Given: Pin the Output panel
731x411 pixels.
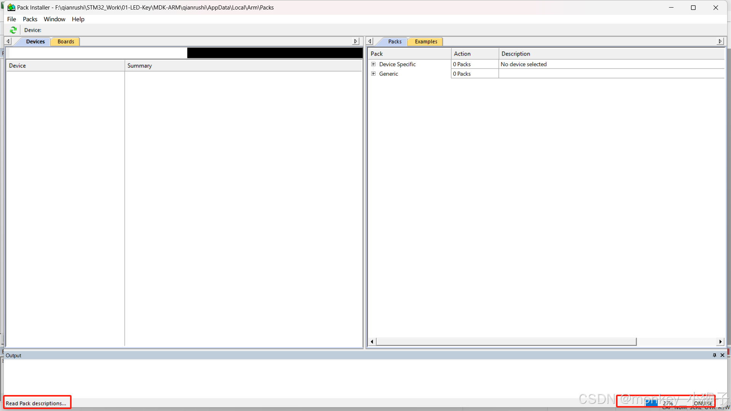Looking at the screenshot, I should [714, 355].
